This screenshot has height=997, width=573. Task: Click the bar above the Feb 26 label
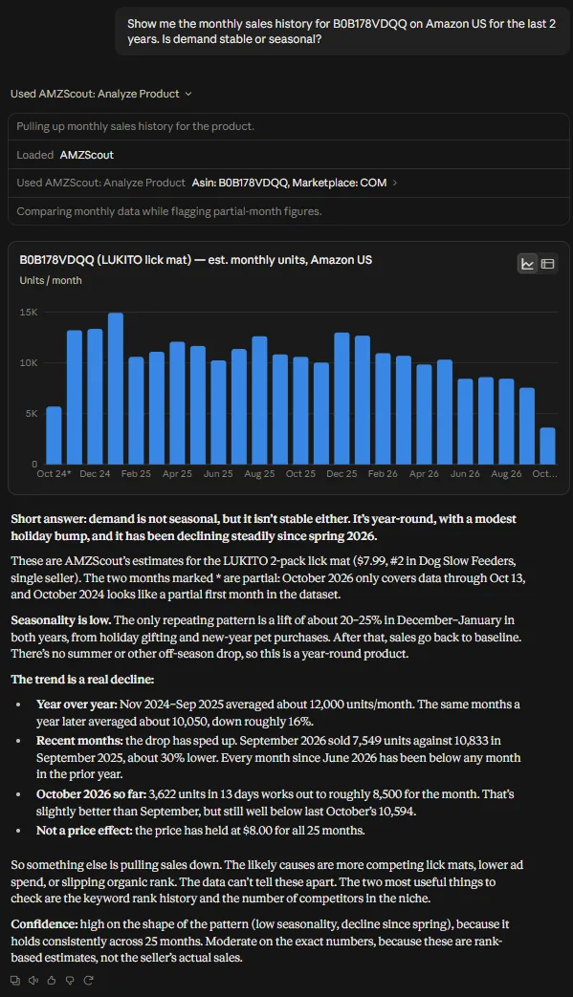(x=383, y=409)
